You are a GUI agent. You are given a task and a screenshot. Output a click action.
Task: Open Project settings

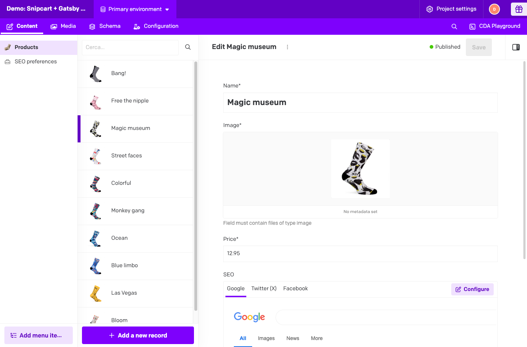pos(451,9)
